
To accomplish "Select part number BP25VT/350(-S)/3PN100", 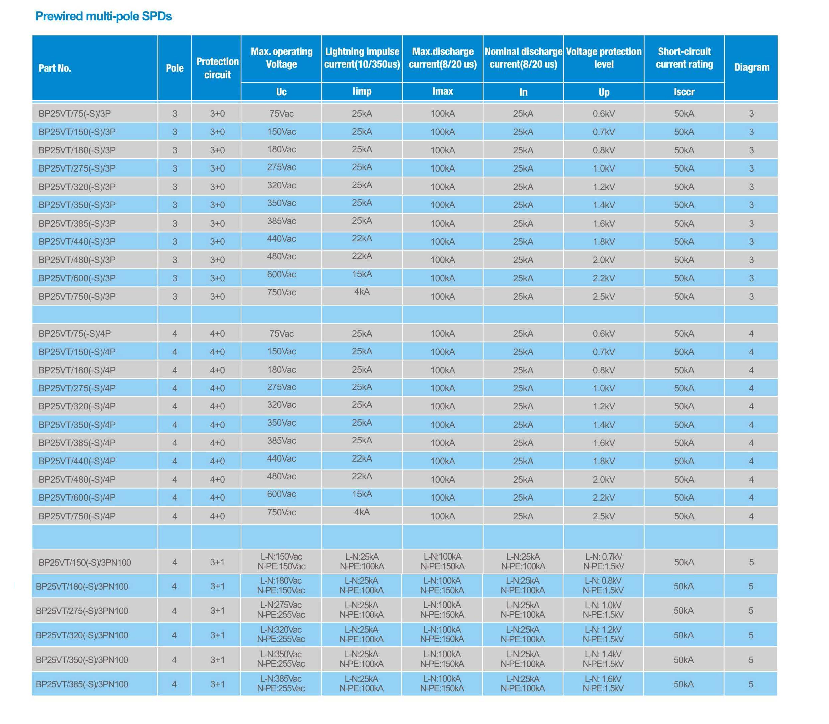I will click(82, 660).
